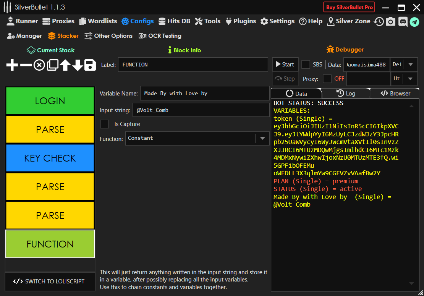Open the Wordlists menu
The width and height of the screenshot is (424, 296).
(98, 21)
